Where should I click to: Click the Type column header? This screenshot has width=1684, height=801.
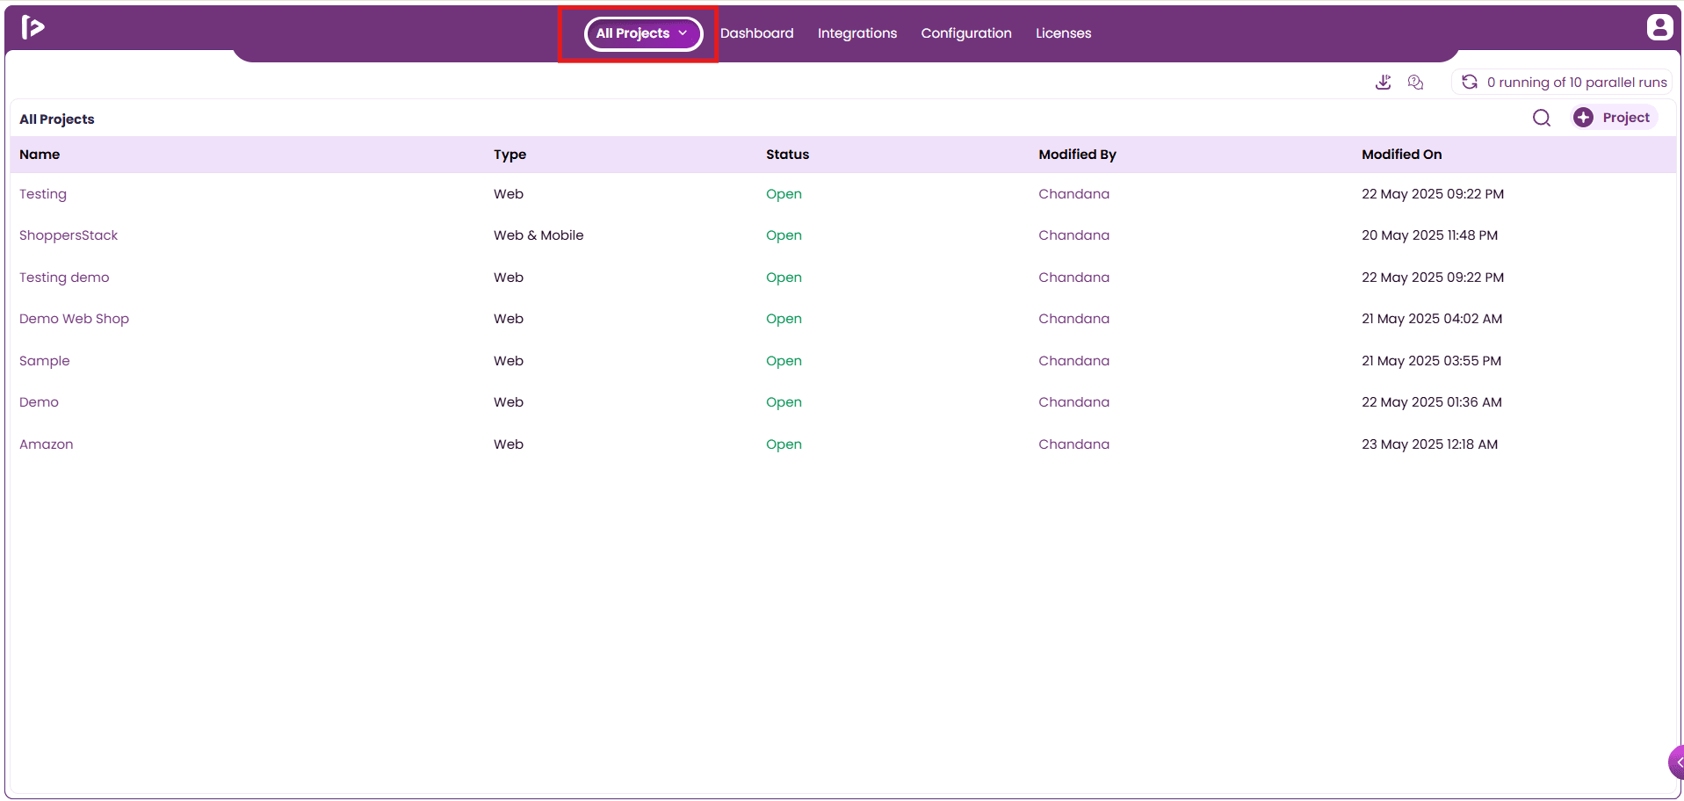pyautogui.click(x=510, y=155)
